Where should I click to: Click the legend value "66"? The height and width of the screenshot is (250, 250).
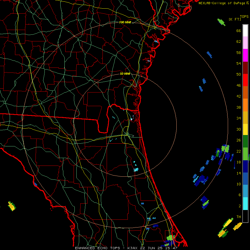coord(239,31)
